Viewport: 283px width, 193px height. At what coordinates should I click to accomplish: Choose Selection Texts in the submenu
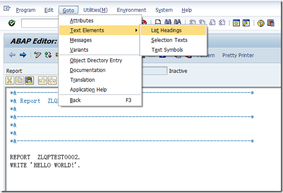[173, 40]
